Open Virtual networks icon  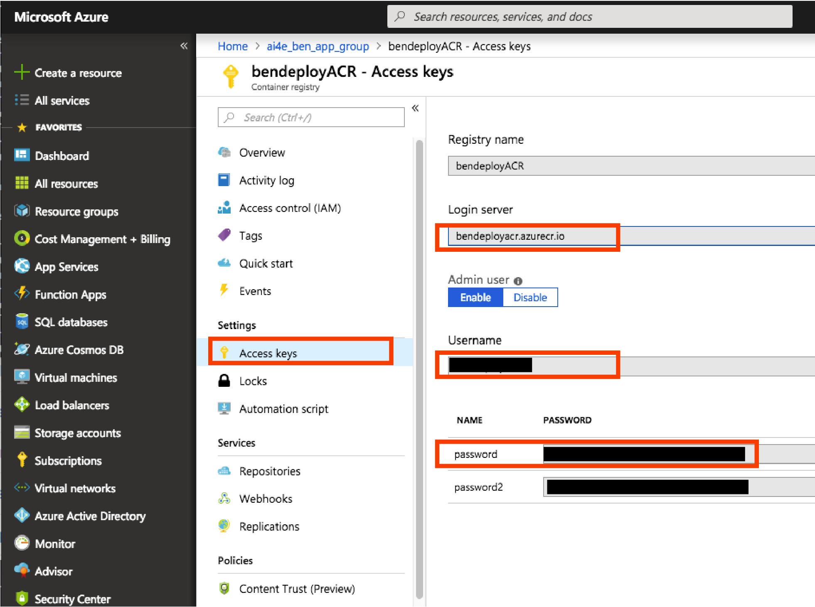click(22, 488)
